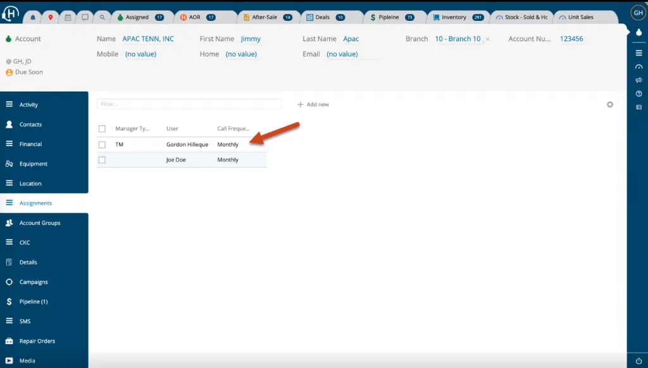Open Campaigns in the sidebar

pos(44,282)
